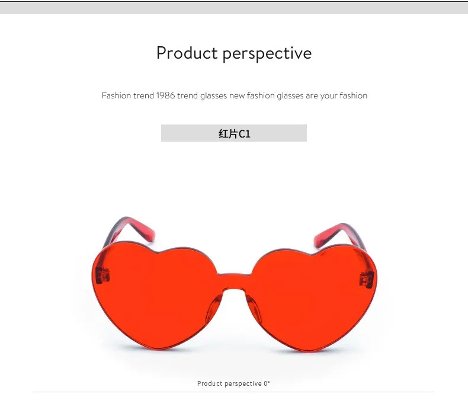The image size is (468, 400).
Task: Select the "红片C1" color label
Action: tap(235, 133)
